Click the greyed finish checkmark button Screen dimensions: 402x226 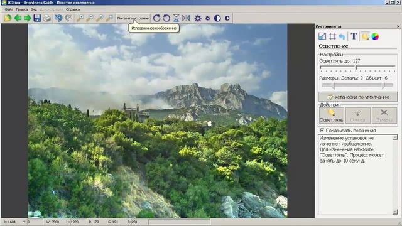tap(358, 116)
